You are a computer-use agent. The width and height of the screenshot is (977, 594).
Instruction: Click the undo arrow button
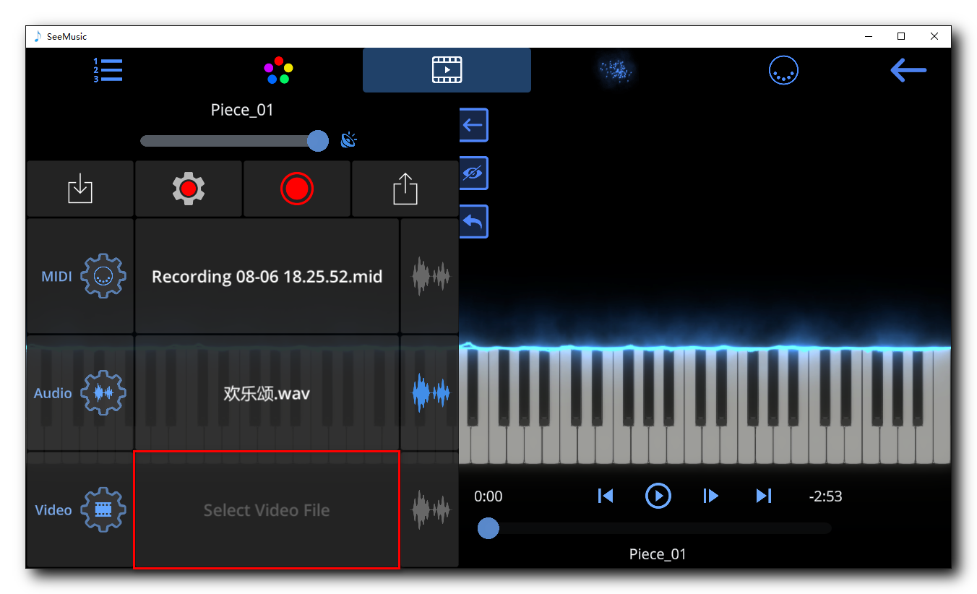pos(473,221)
